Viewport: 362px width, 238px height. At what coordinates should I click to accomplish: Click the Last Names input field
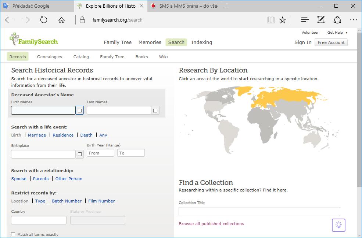tap(119, 110)
